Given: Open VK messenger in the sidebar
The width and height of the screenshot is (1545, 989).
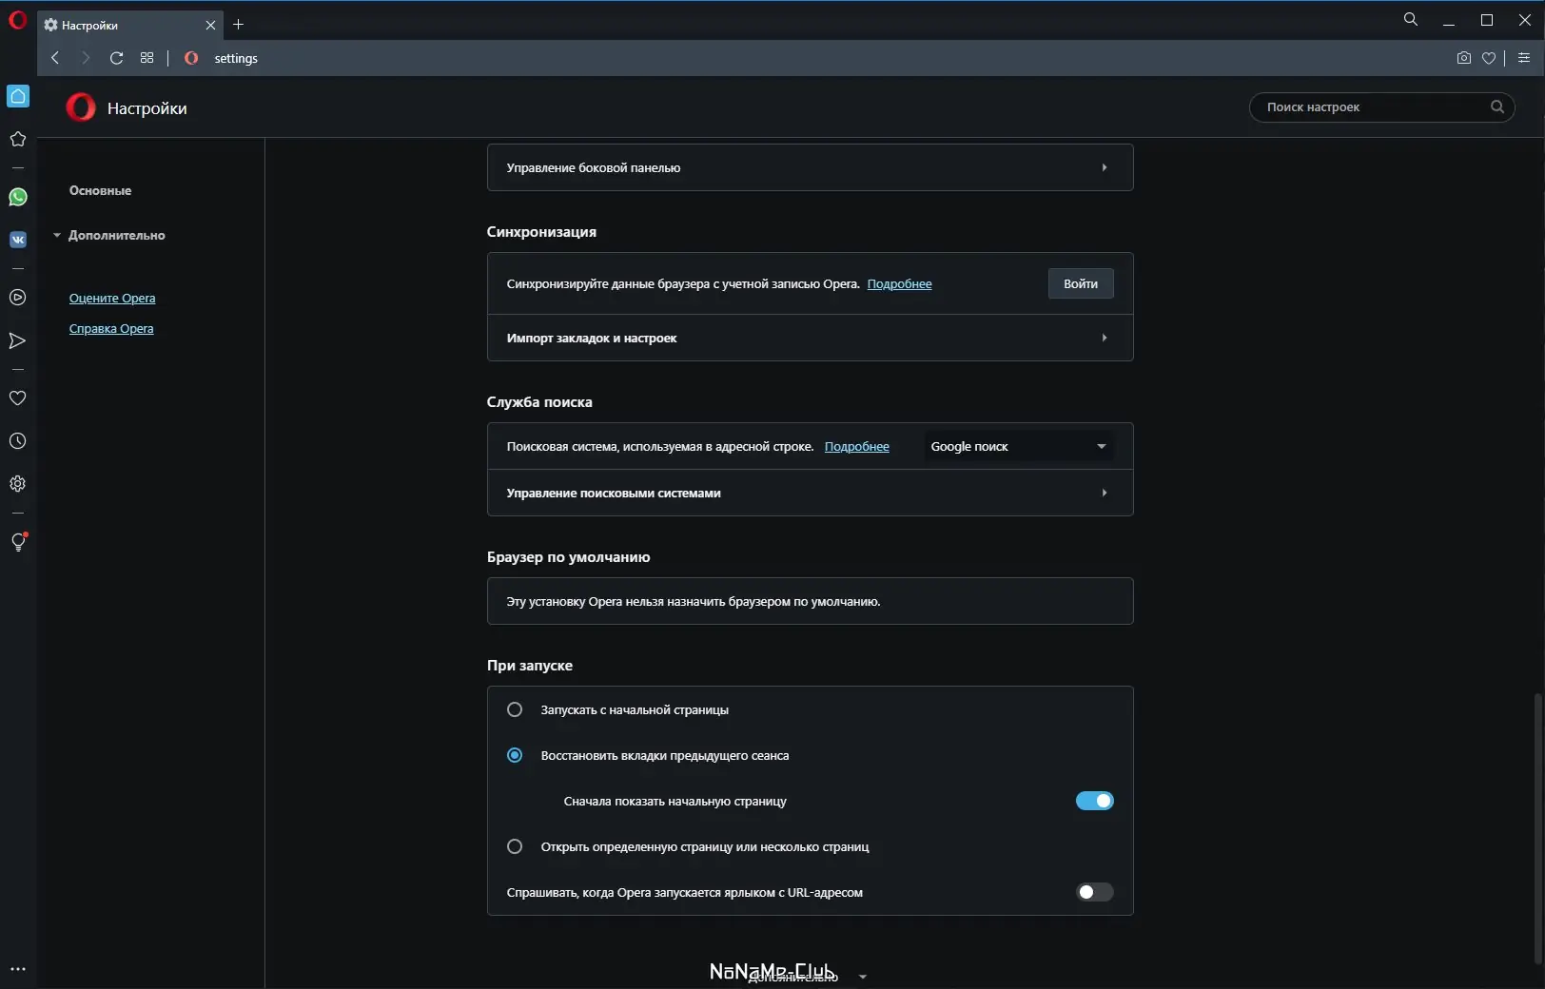Looking at the screenshot, I should 18,240.
